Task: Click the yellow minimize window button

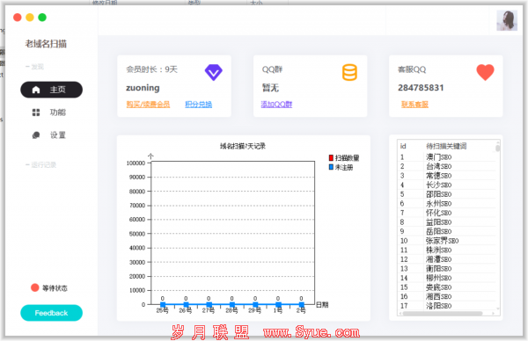Action: (x=30, y=18)
